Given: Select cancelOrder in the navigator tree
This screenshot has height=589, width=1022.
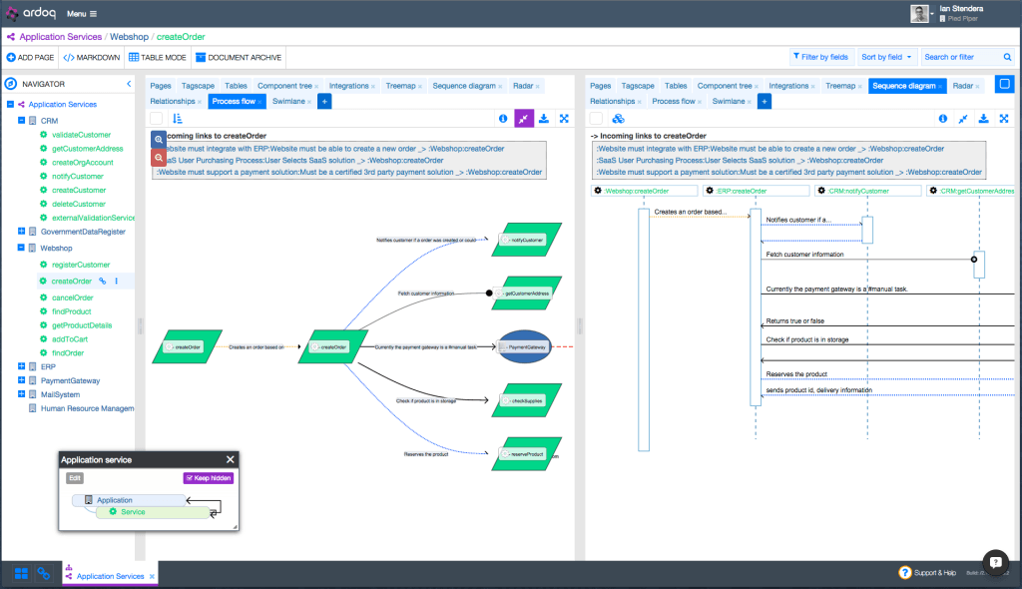Looking at the screenshot, I should (72, 297).
